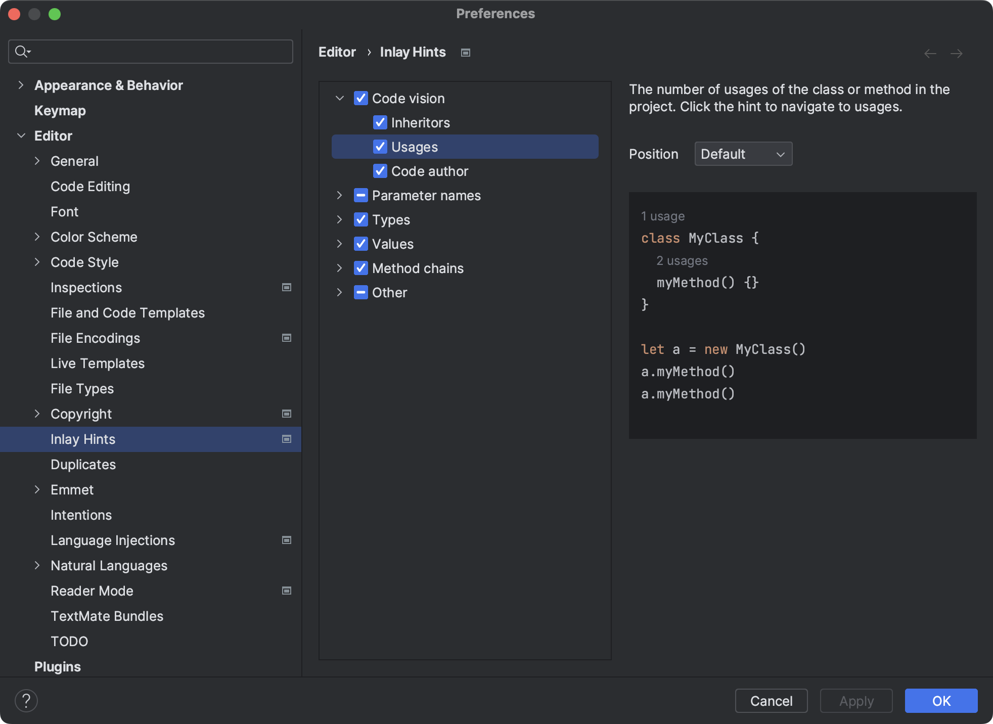
Task: Click the forward navigation arrow near top right
Action: tap(956, 53)
